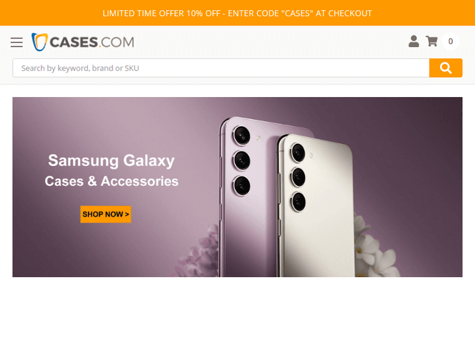Screen dimensions: 475x357
Task: Click the orange magnifier search button
Action: 446,68
